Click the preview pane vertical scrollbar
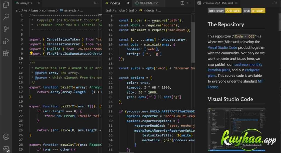The height and width of the screenshot is (153, 281). coord(280,22)
